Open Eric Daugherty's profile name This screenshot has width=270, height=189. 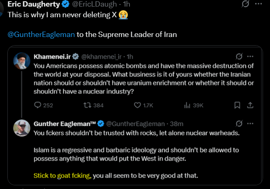(x=33, y=5)
